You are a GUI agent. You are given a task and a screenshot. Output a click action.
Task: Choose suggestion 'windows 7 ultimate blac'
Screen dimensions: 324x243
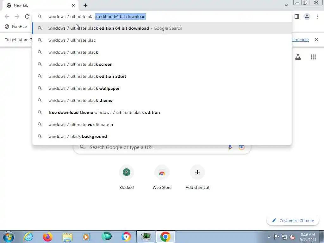[162, 40]
